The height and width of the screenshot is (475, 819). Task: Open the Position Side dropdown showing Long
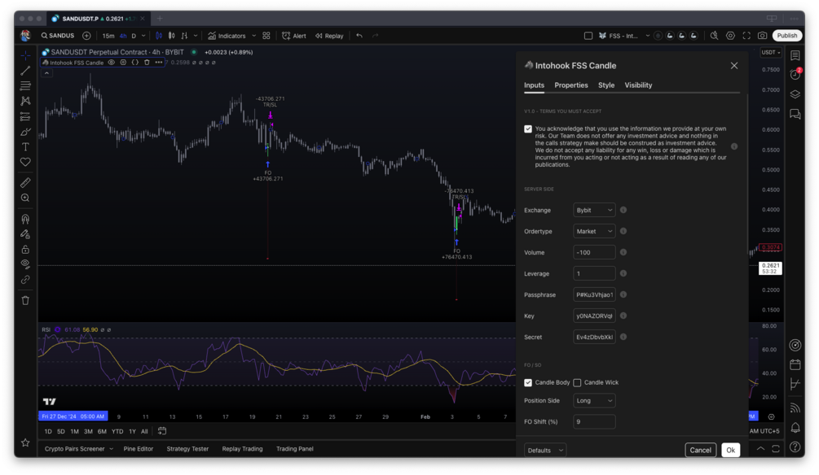point(594,400)
